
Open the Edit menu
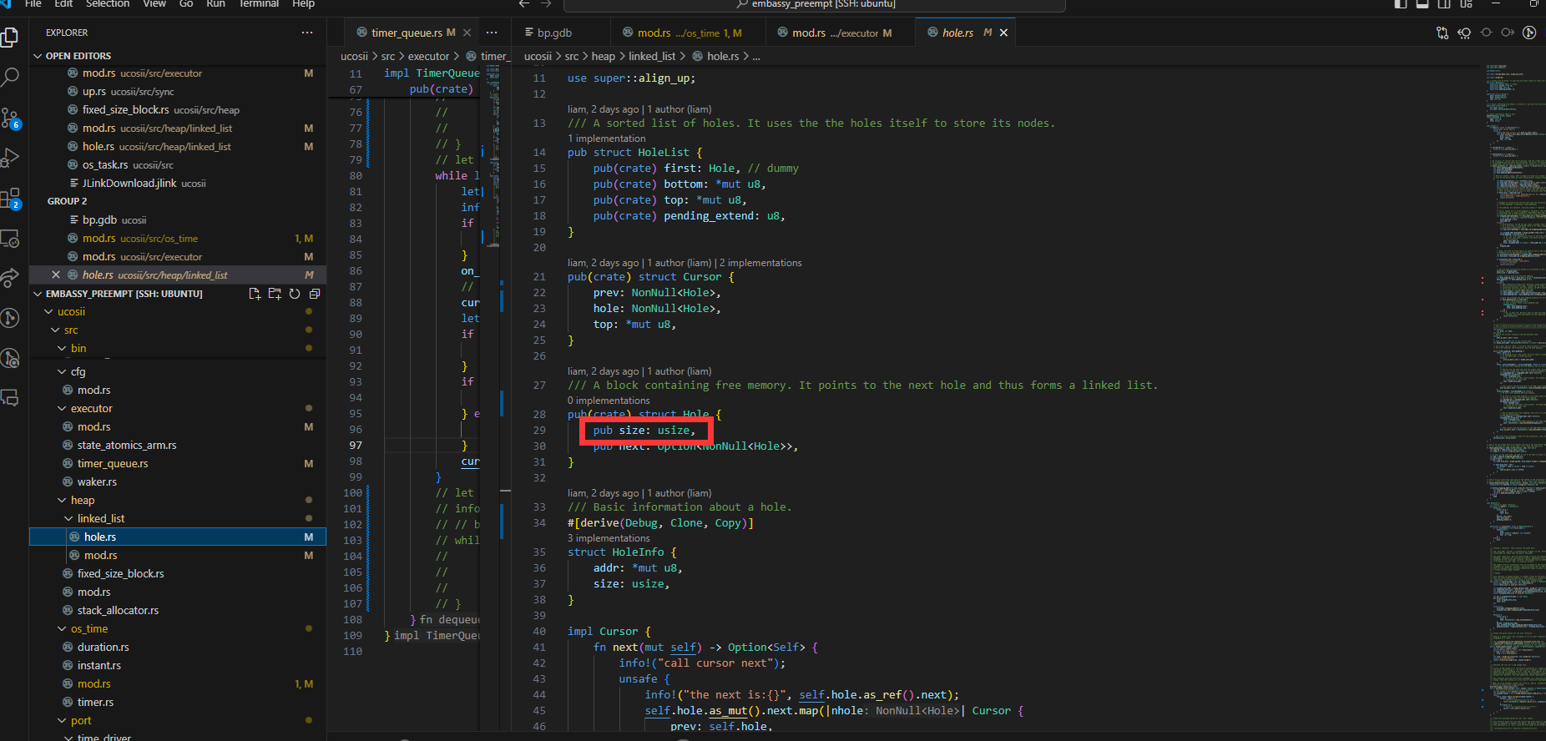point(63,4)
